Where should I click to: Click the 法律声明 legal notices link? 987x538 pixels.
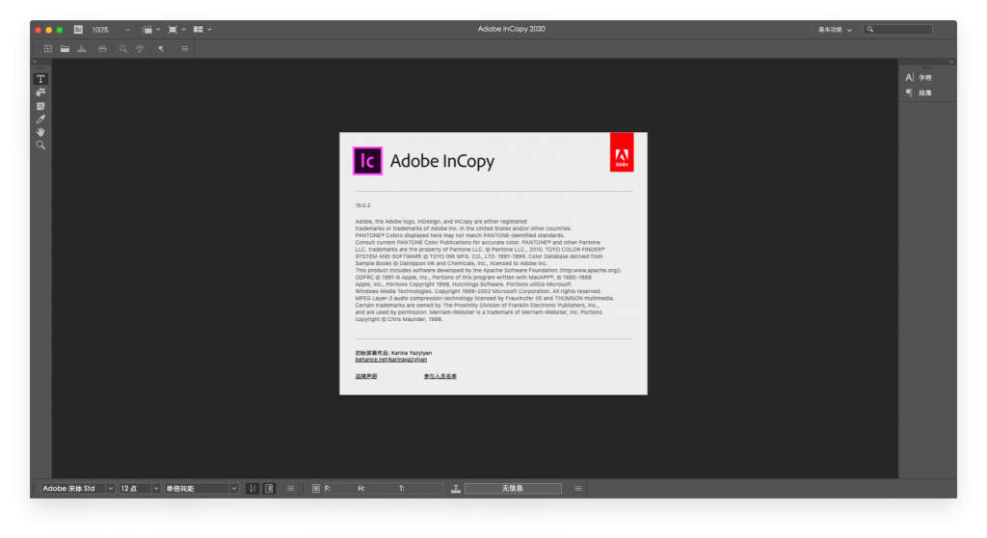(x=365, y=376)
